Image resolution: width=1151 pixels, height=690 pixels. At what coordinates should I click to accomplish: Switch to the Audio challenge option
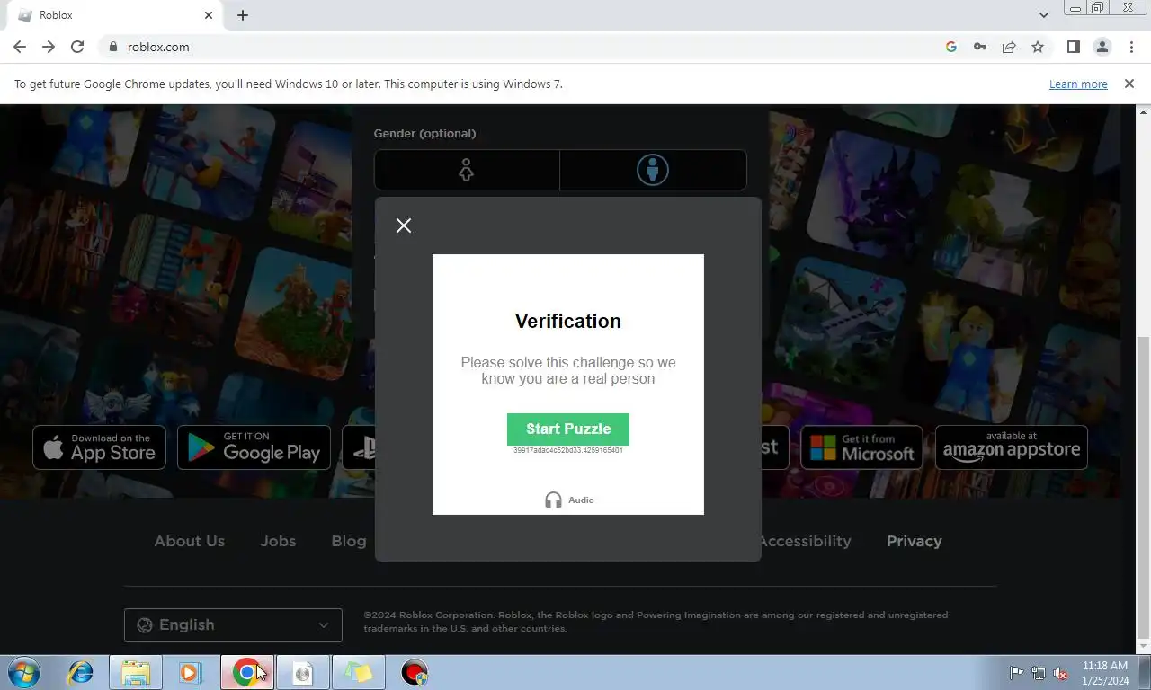(569, 500)
